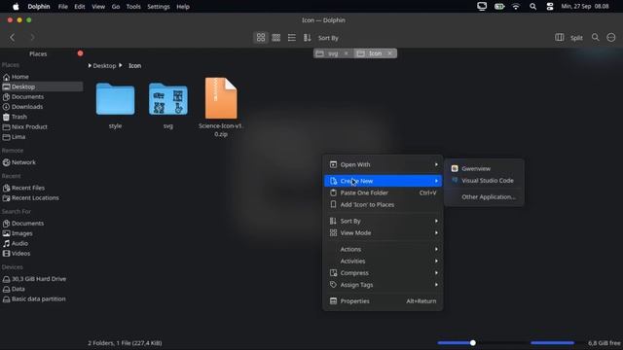
Task: Open Recent Locations in sidebar
Action: coord(42,197)
